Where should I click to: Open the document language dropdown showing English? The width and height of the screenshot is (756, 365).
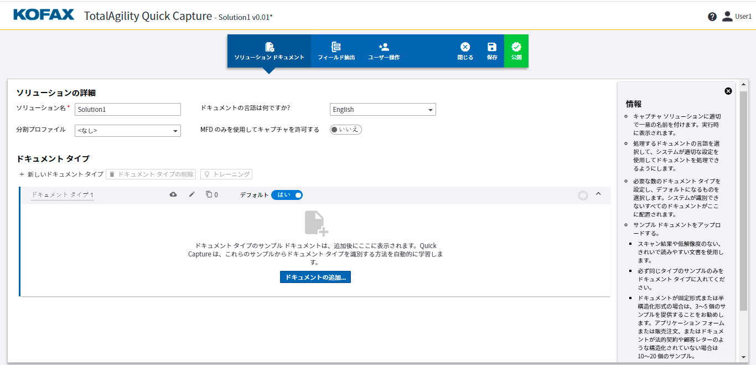382,109
